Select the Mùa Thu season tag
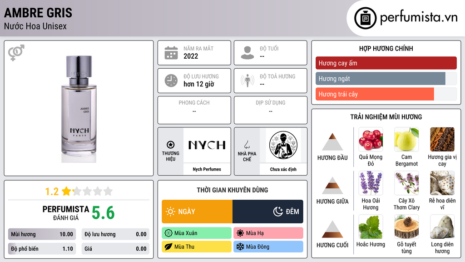 pyautogui.click(x=196, y=247)
